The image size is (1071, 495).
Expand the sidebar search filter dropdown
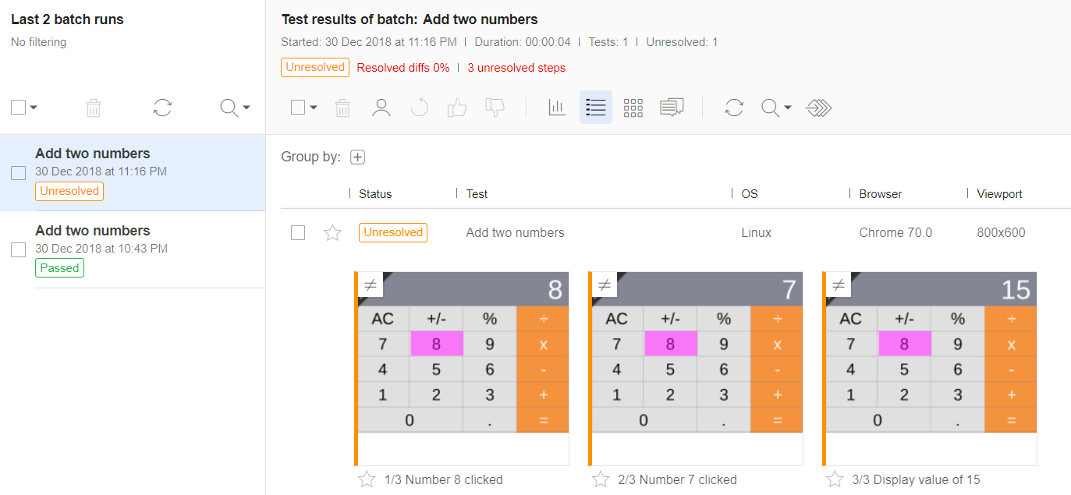click(x=235, y=108)
